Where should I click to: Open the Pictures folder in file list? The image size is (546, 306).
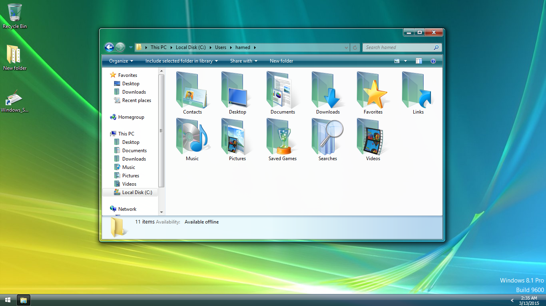(x=237, y=139)
